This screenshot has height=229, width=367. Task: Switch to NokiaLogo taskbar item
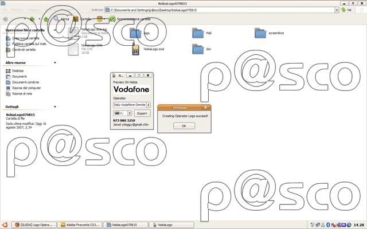click(171, 225)
